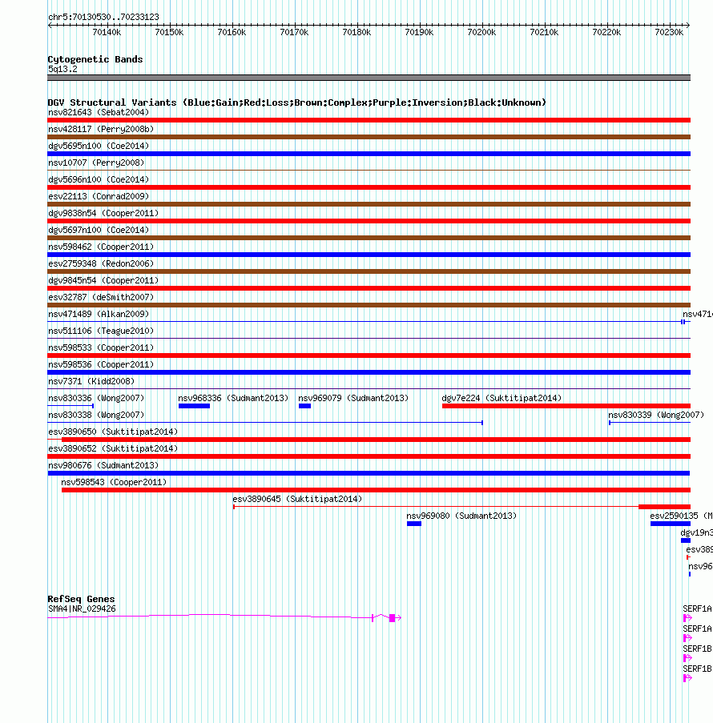Open the DGV Structural Variants track title
The height and width of the screenshot is (723, 713).
(x=296, y=102)
